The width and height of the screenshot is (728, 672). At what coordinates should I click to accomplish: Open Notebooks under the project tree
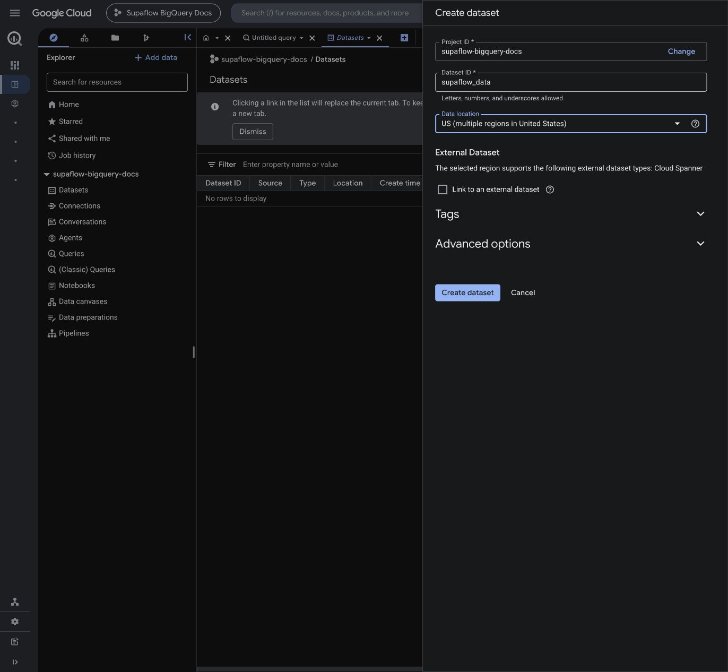click(x=76, y=286)
